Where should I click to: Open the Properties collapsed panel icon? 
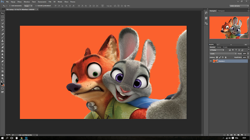pyautogui.click(x=206, y=18)
